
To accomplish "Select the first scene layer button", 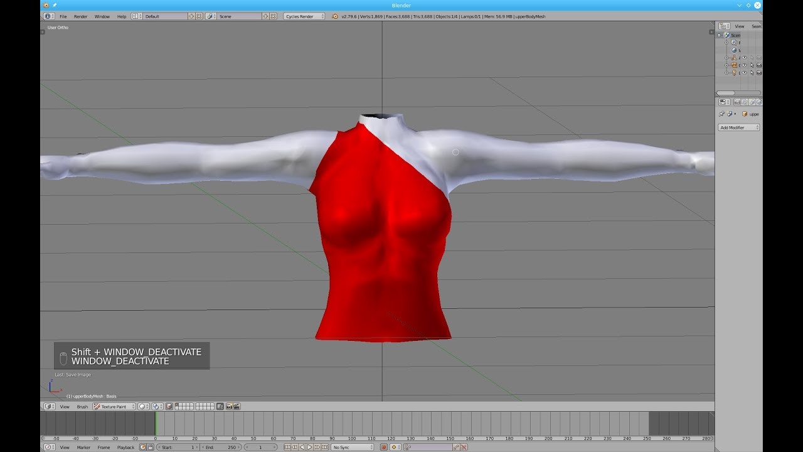I will click(178, 405).
